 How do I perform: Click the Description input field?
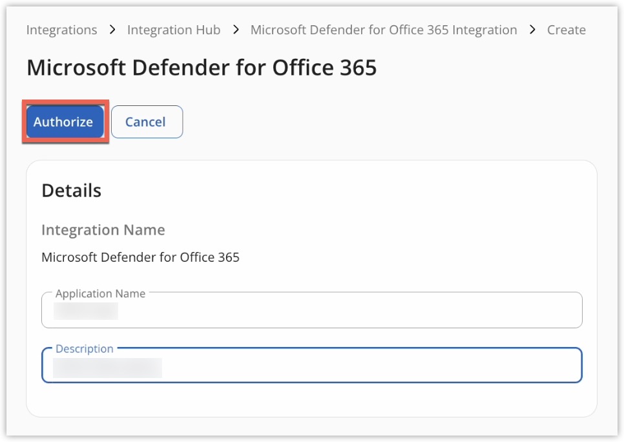coord(312,365)
